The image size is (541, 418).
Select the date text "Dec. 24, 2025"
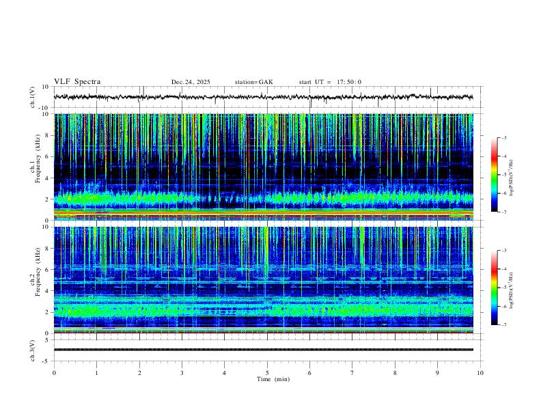point(191,82)
